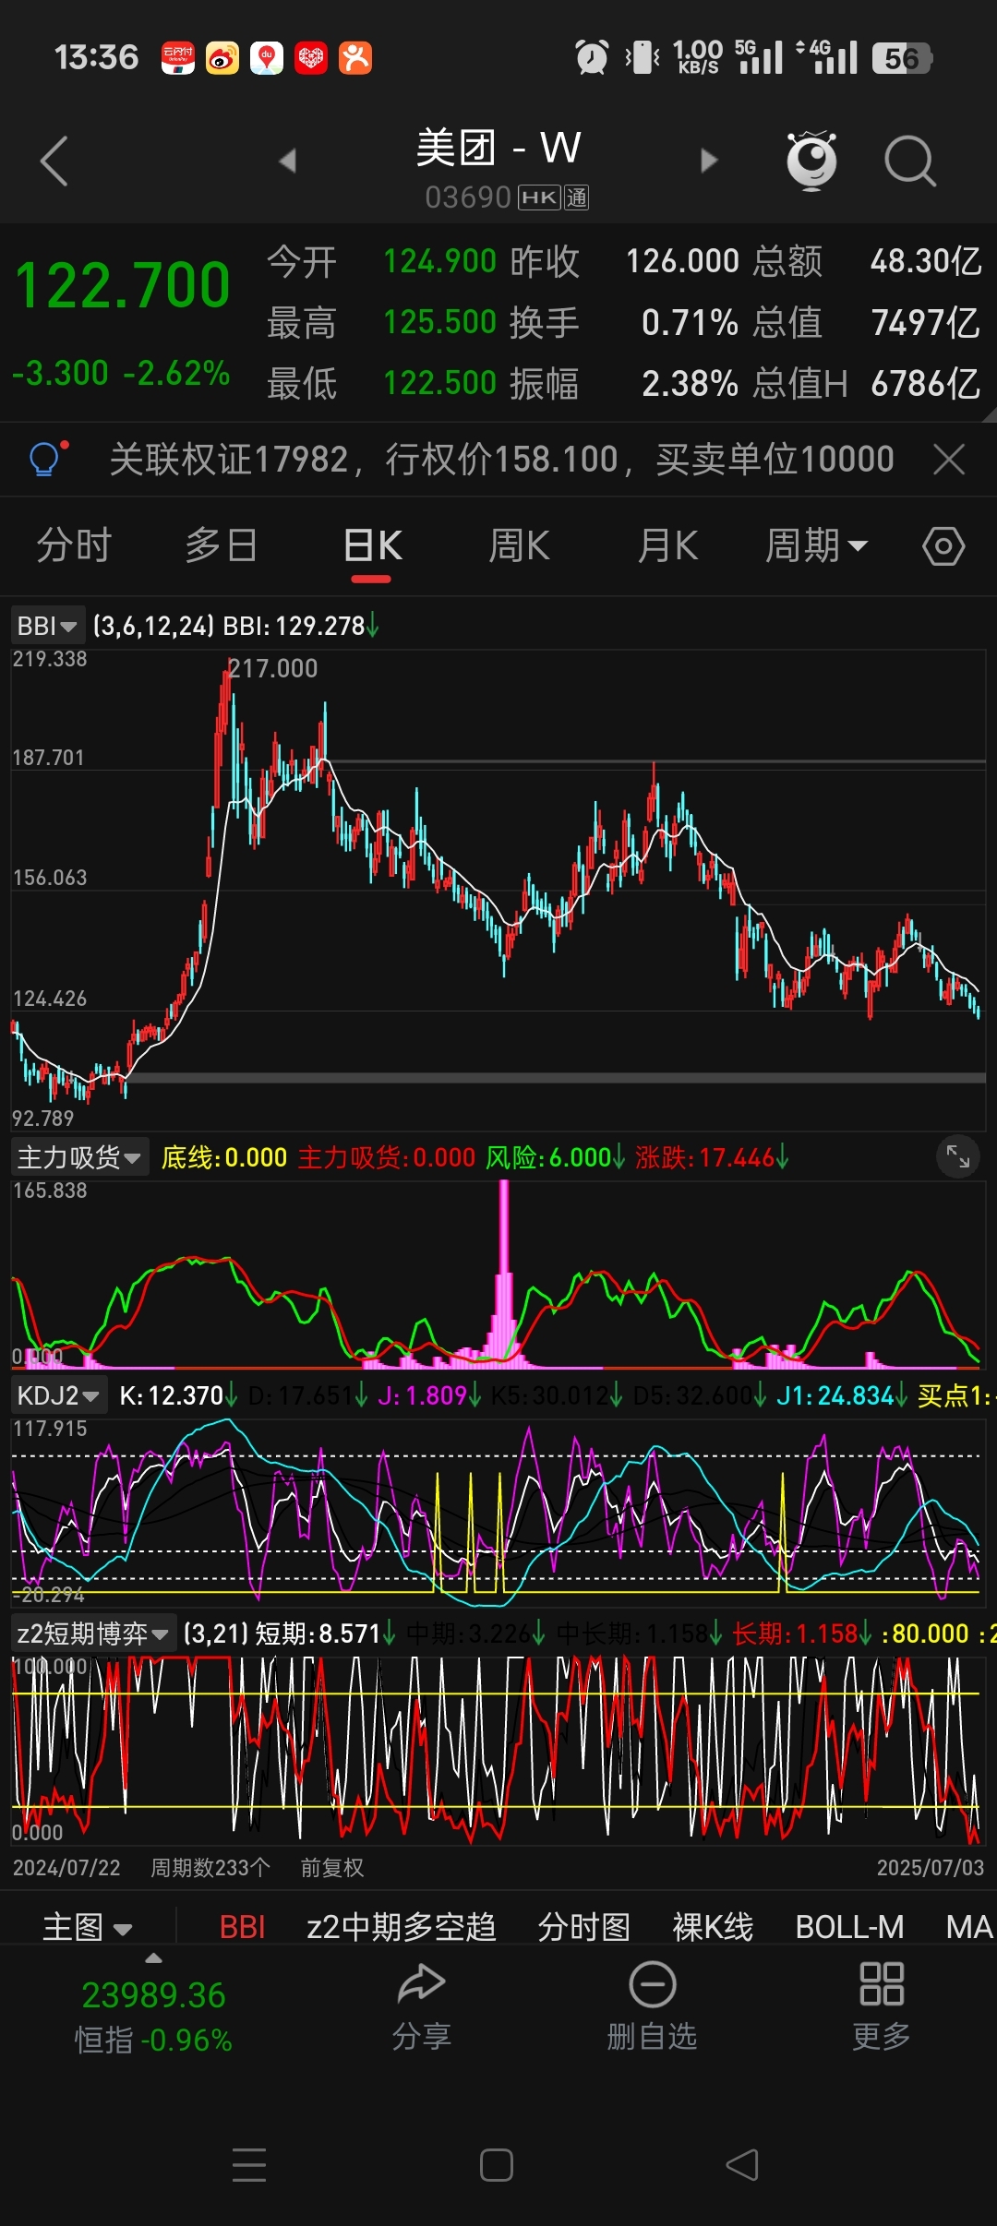Screen dimensions: 997x2226
Task: Tap the share arrow icon
Action: click(x=421, y=1982)
